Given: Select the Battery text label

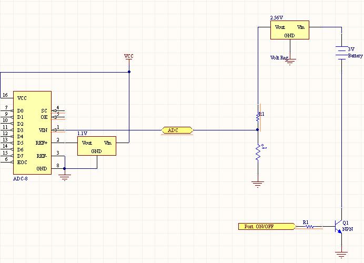Looking at the screenshot, I should pos(355,56).
